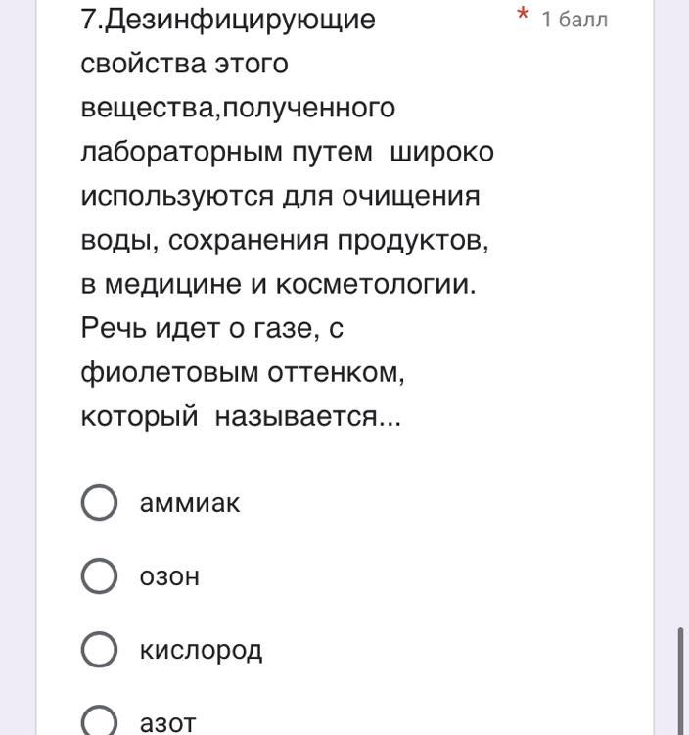Viewport: 689px width, 735px height.
Task: Click the кислород answer label
Action: (201, 650)
